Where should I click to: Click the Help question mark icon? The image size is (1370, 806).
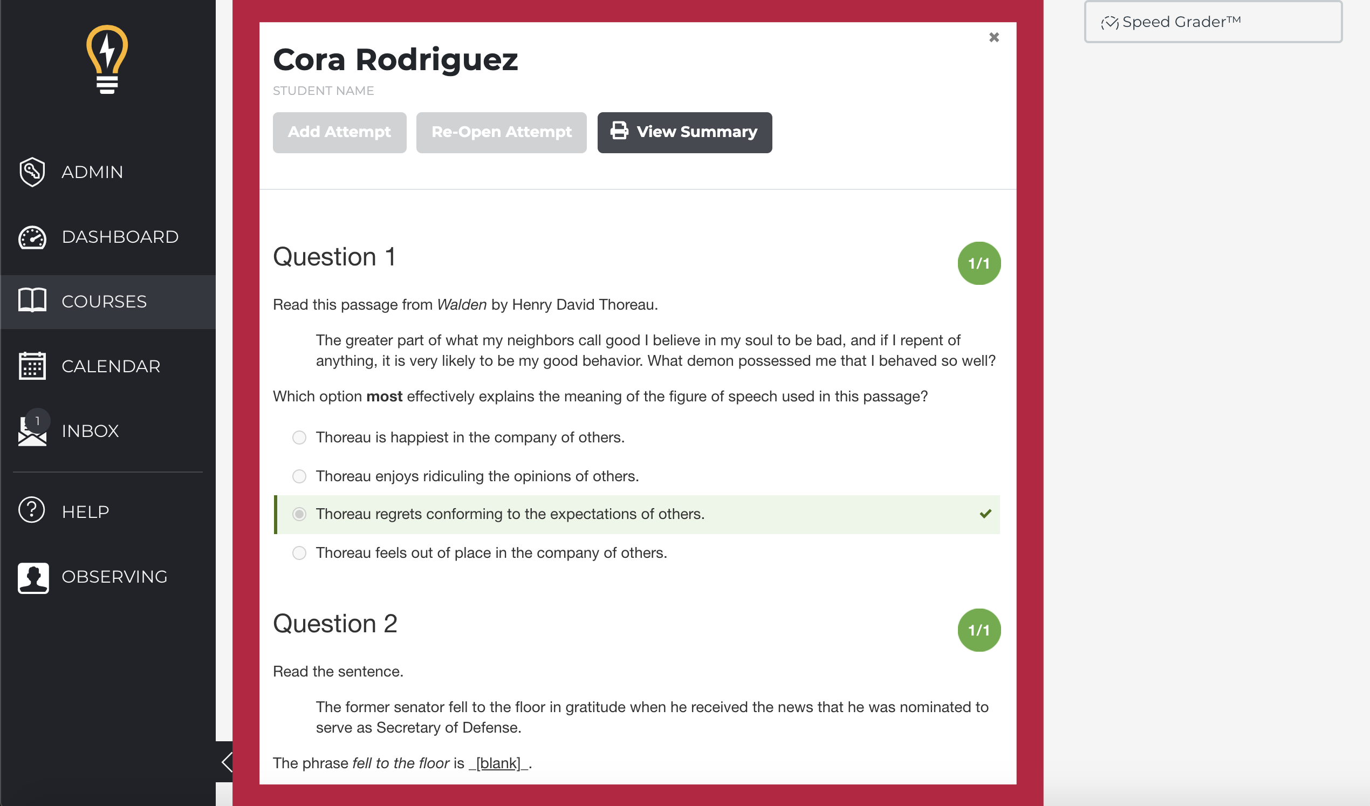(31, 510)
